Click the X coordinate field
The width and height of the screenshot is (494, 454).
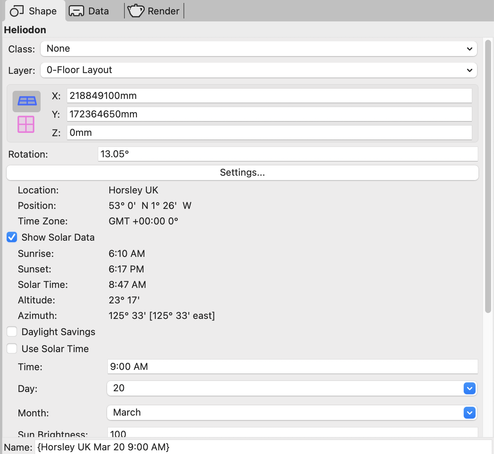pos(269,96)
